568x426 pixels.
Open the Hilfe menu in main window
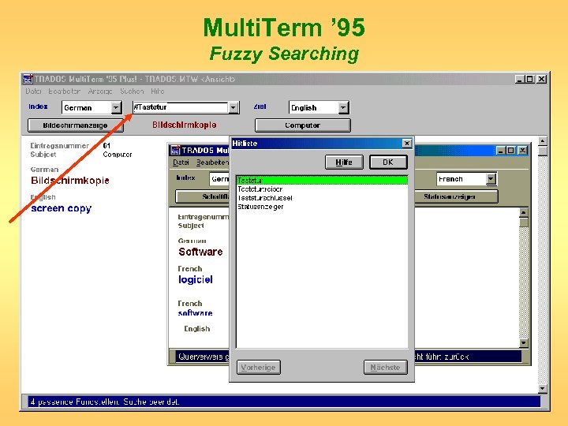point(158,92)
